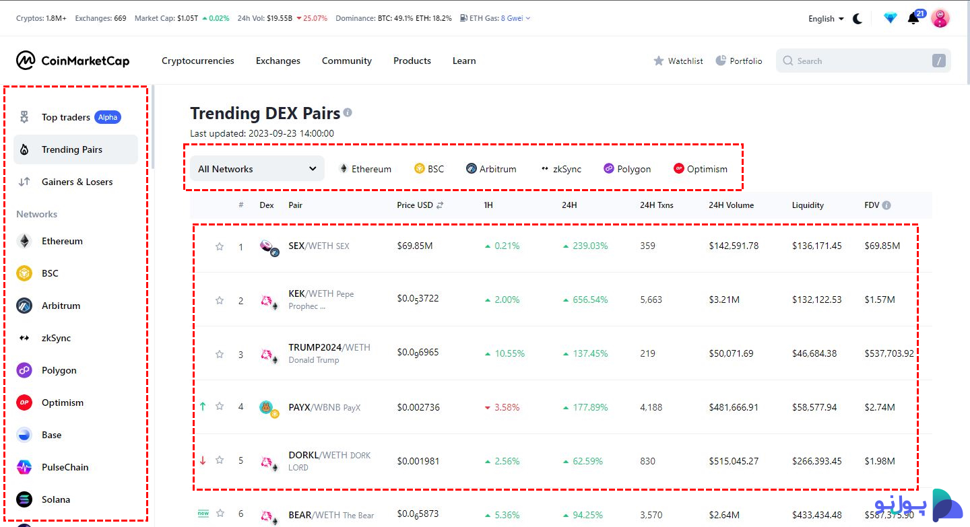Star TRUMP2024/WETH pair to watchlist
Viewport: 970px width, 527px height.
tap(219, 354)
